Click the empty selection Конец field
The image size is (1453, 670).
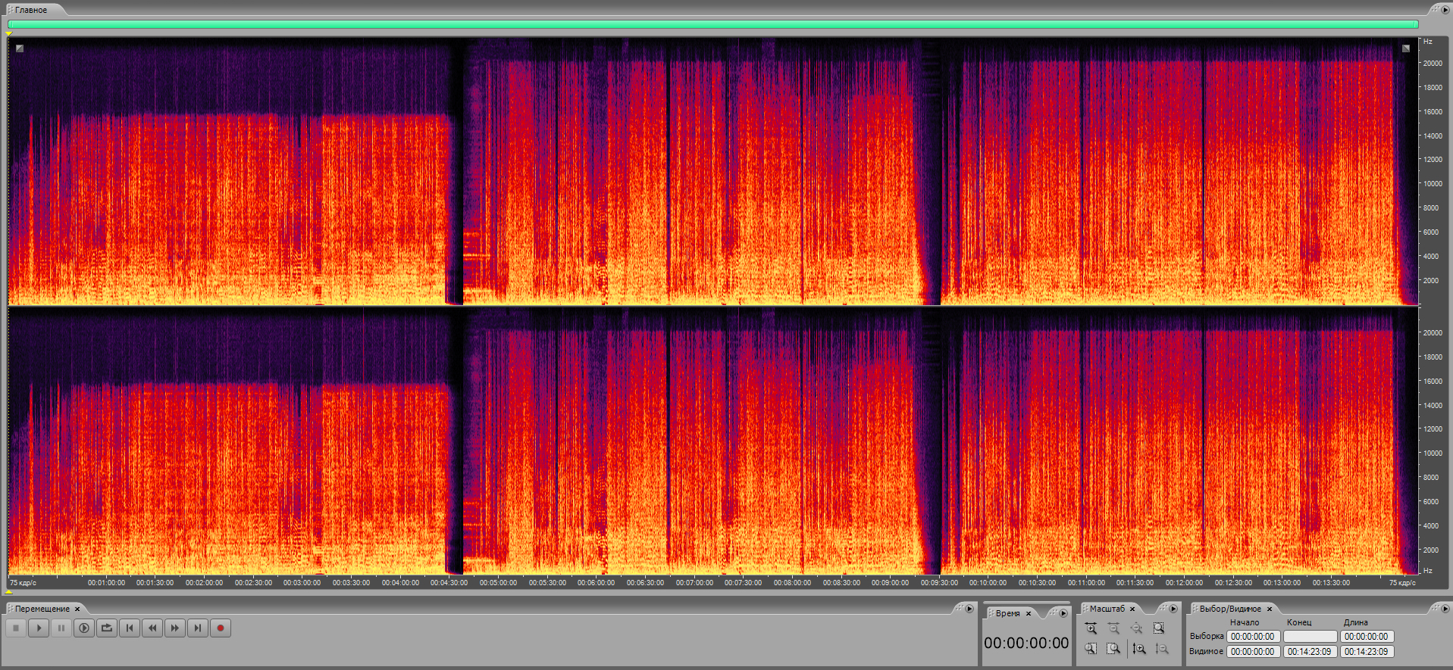1310,637
